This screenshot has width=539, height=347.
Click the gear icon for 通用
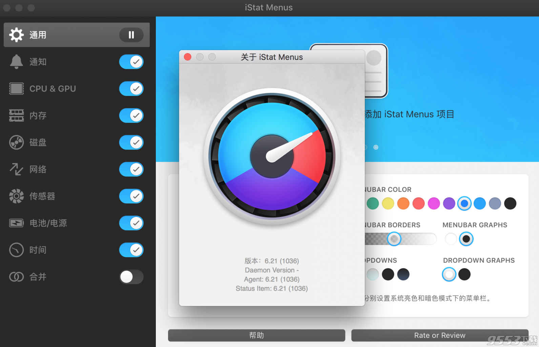point(16,35)
